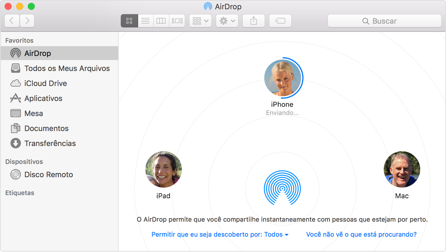Select the Aplicativos label
The width and height of the screenshot is (446, 252).
point(43,98)
